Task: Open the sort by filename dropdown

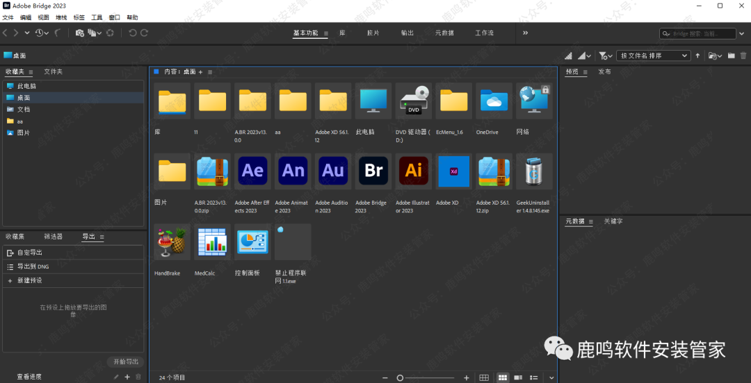Action: point(654,56)
